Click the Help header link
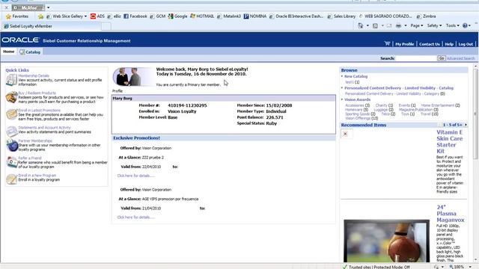Image resolution: width=479 pixels, height=269 pixels. [449, 44]
